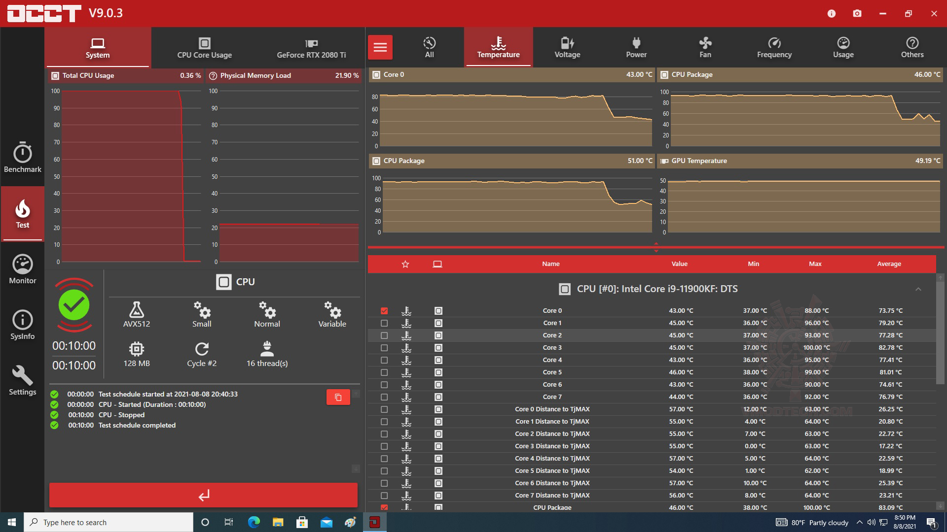Click the favorites star column header

405,264
